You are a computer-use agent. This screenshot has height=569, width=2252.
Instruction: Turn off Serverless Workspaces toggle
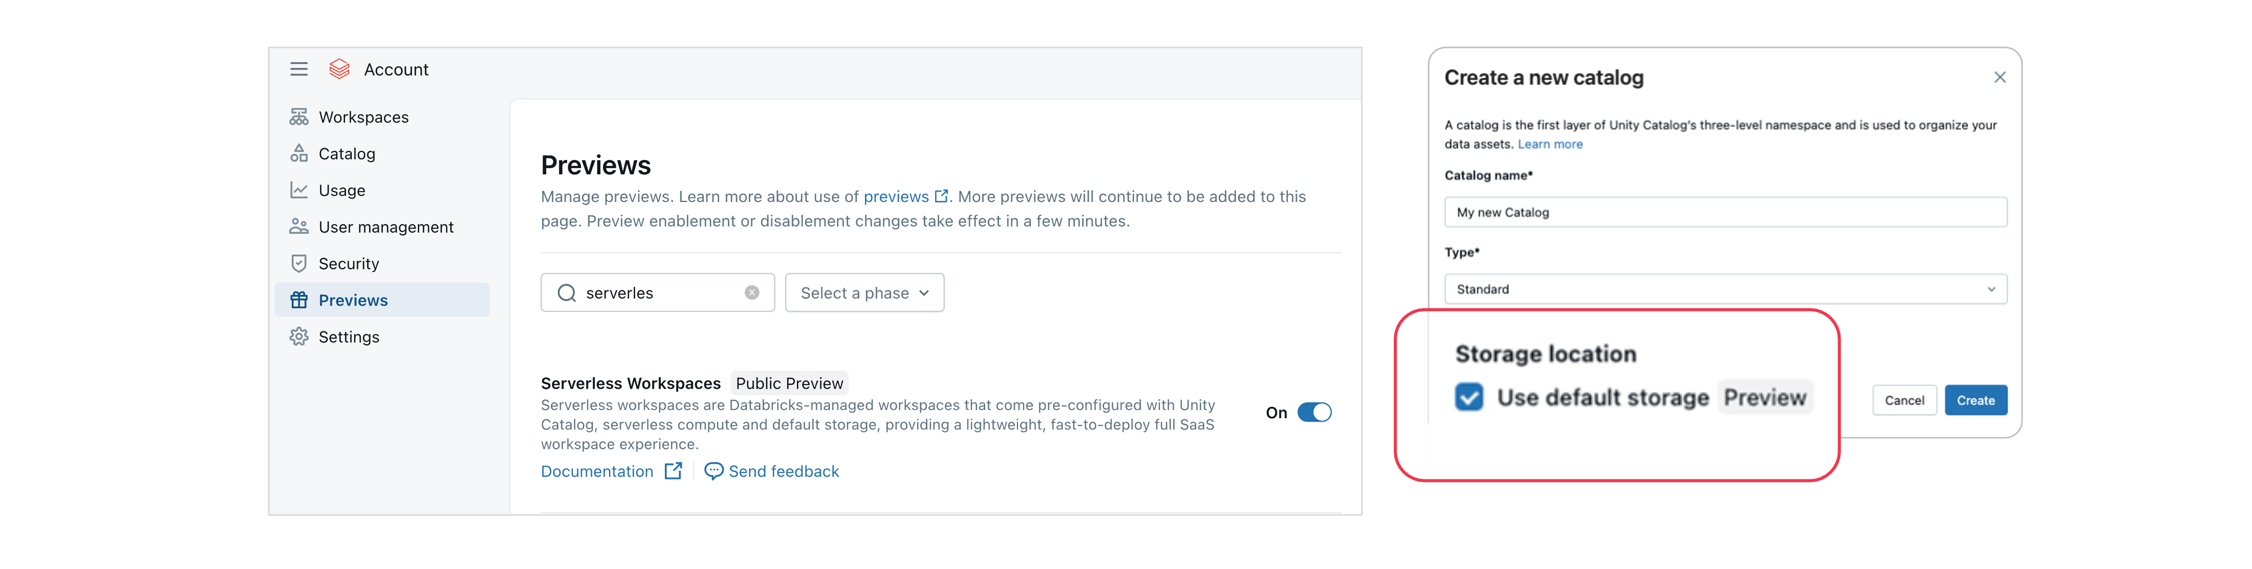1314,413
